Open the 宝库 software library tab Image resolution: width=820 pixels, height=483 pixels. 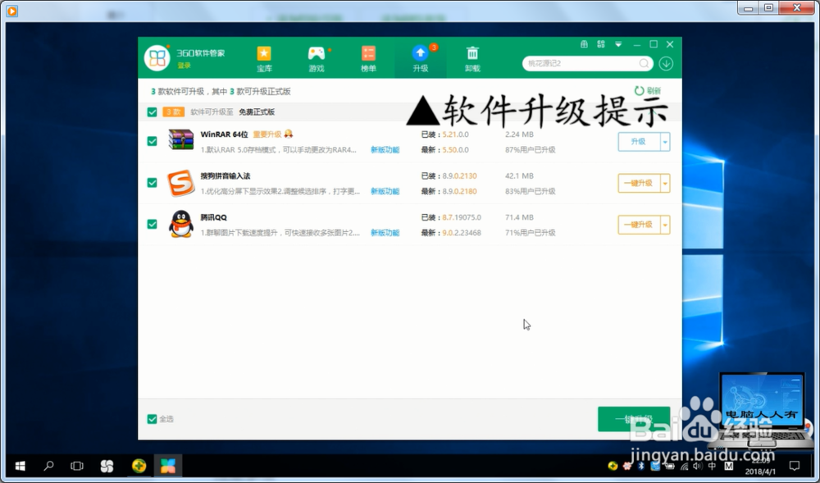pyautogui.click(x=264, y=59)
